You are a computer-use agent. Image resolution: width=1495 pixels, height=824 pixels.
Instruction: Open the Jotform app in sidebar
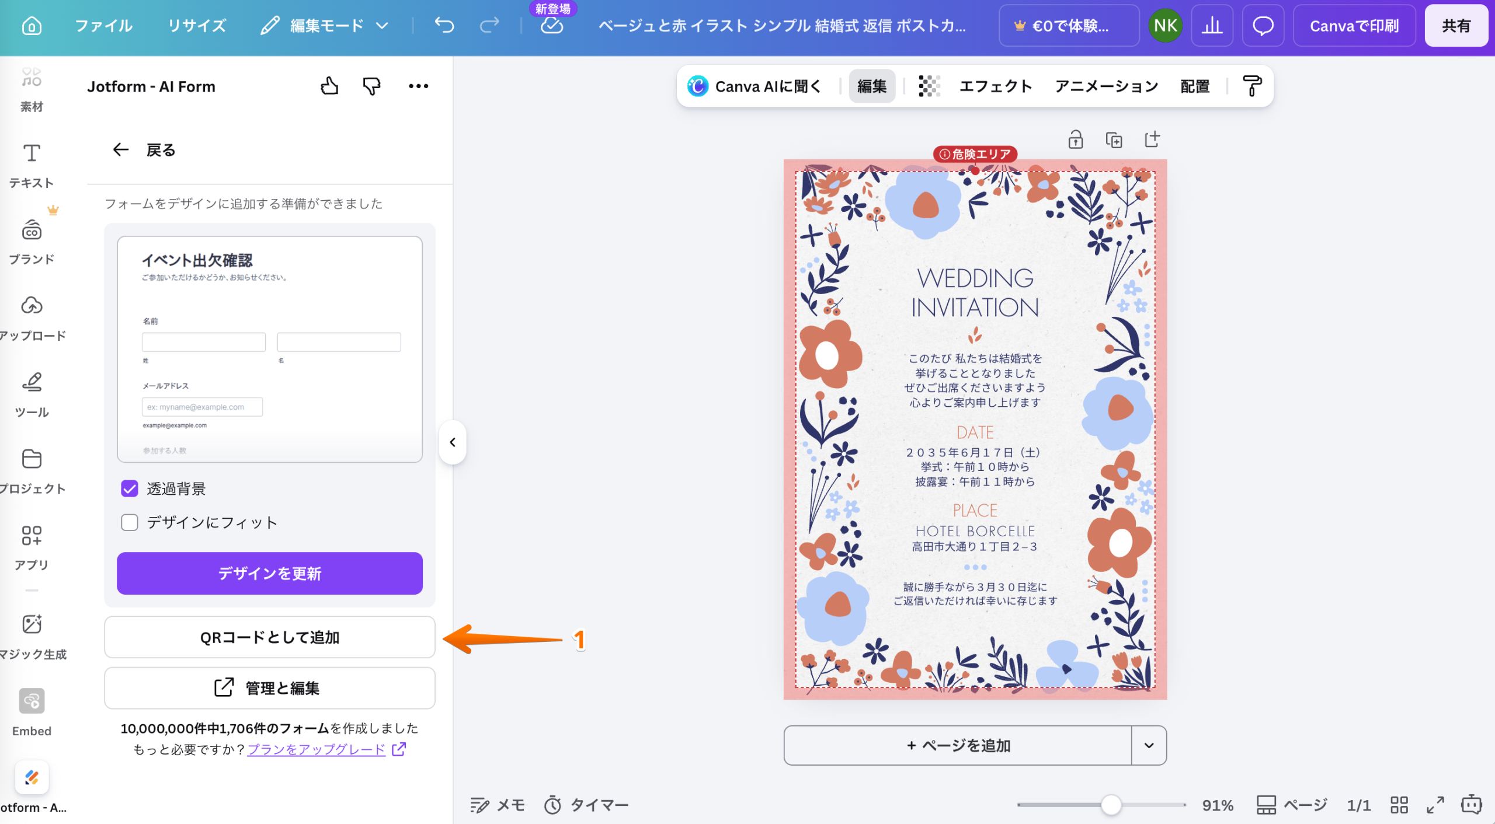[x=32, y=788]
